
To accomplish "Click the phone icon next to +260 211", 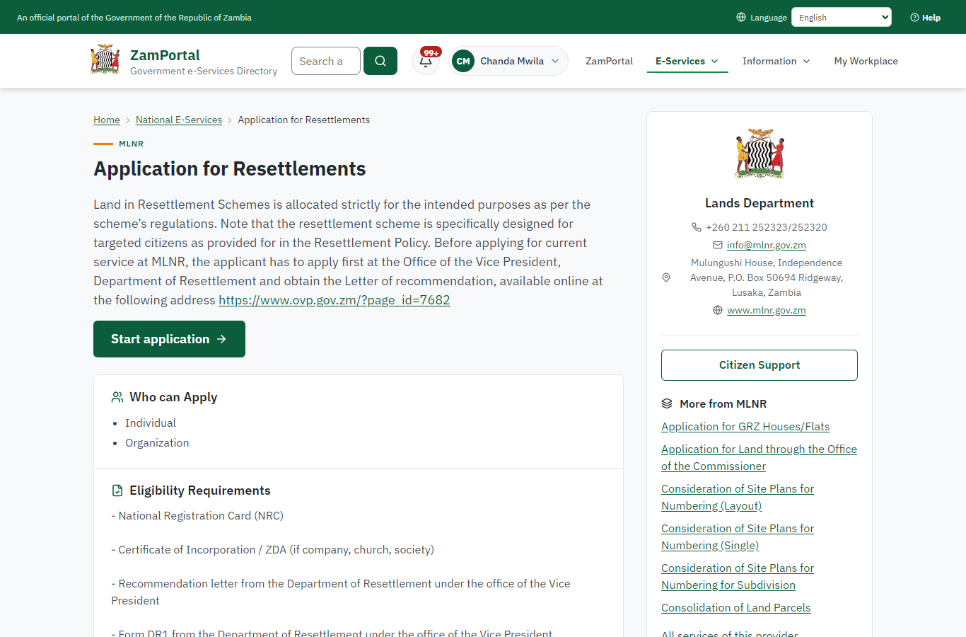I will point(697,227).
